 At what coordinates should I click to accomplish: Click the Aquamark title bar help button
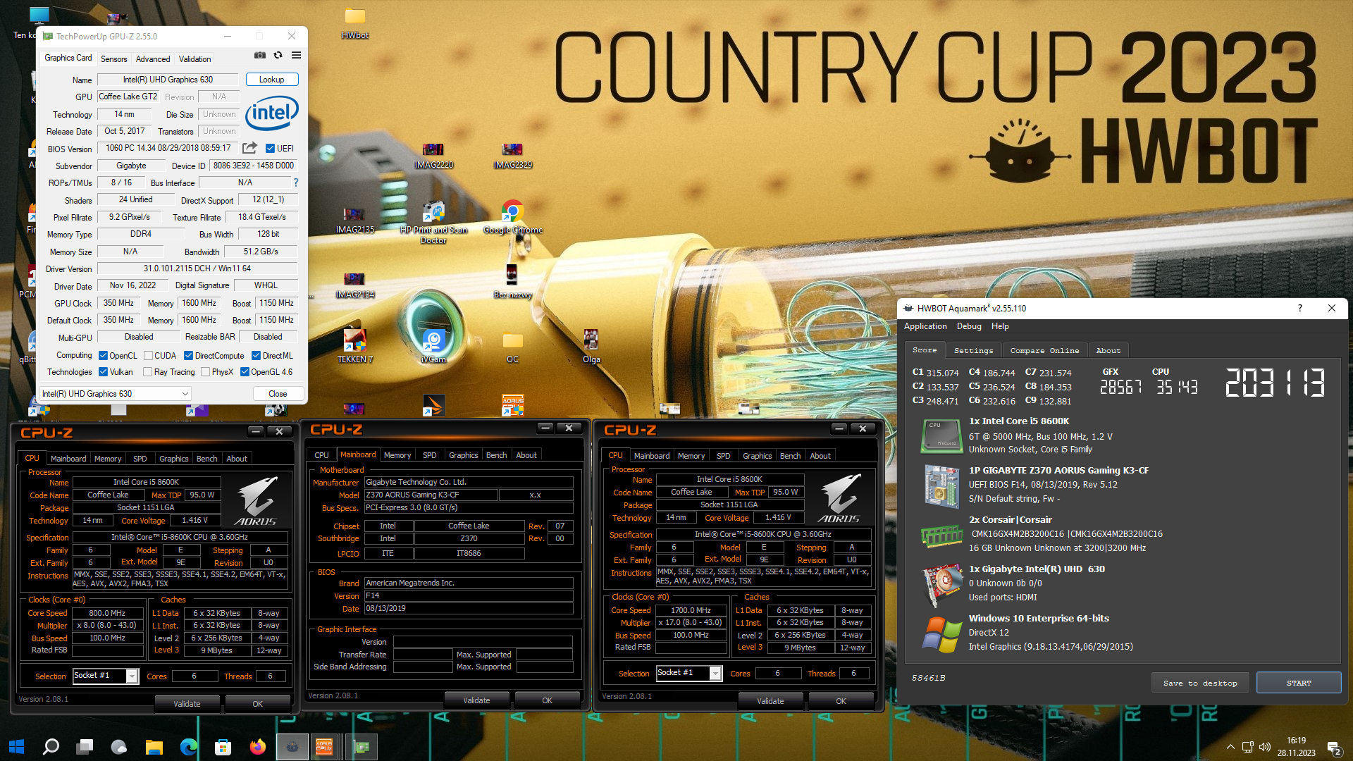tap(1300, 308)
